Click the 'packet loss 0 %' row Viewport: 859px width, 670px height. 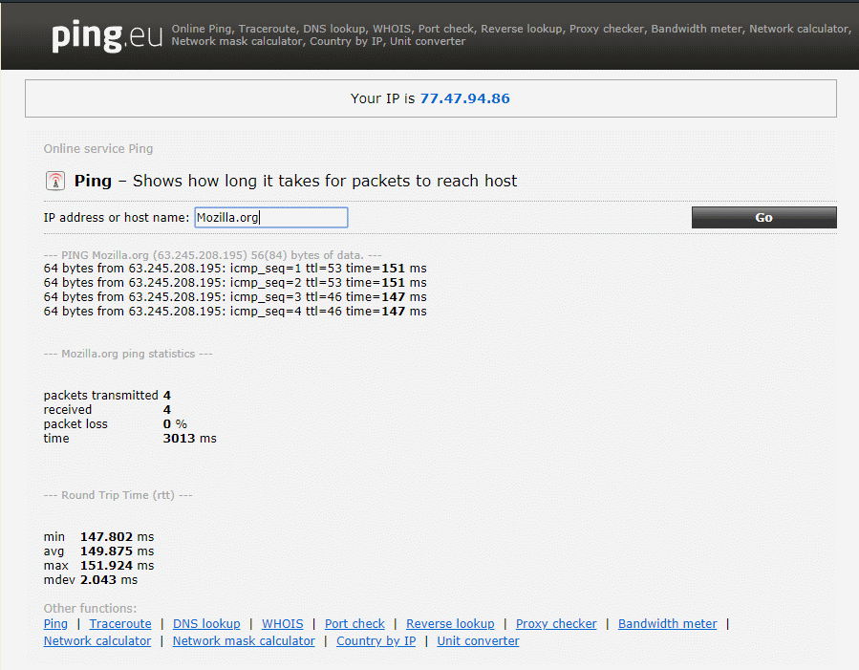(116, 424)
